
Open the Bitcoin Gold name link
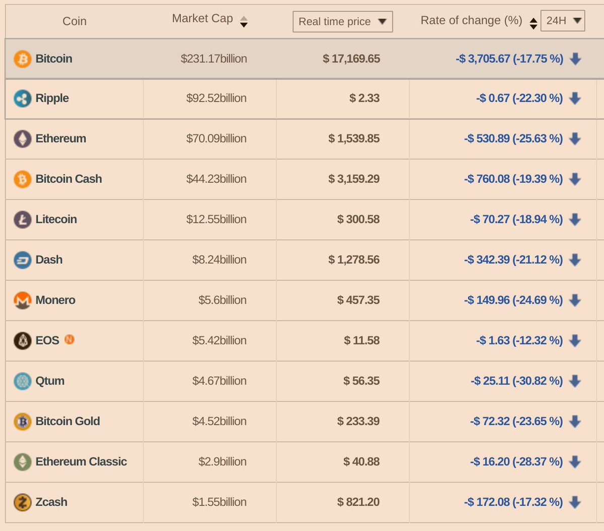coord(68,421)
